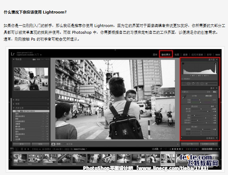Open the main window display icon
This screenshot has height=175, width=228.
12,149
